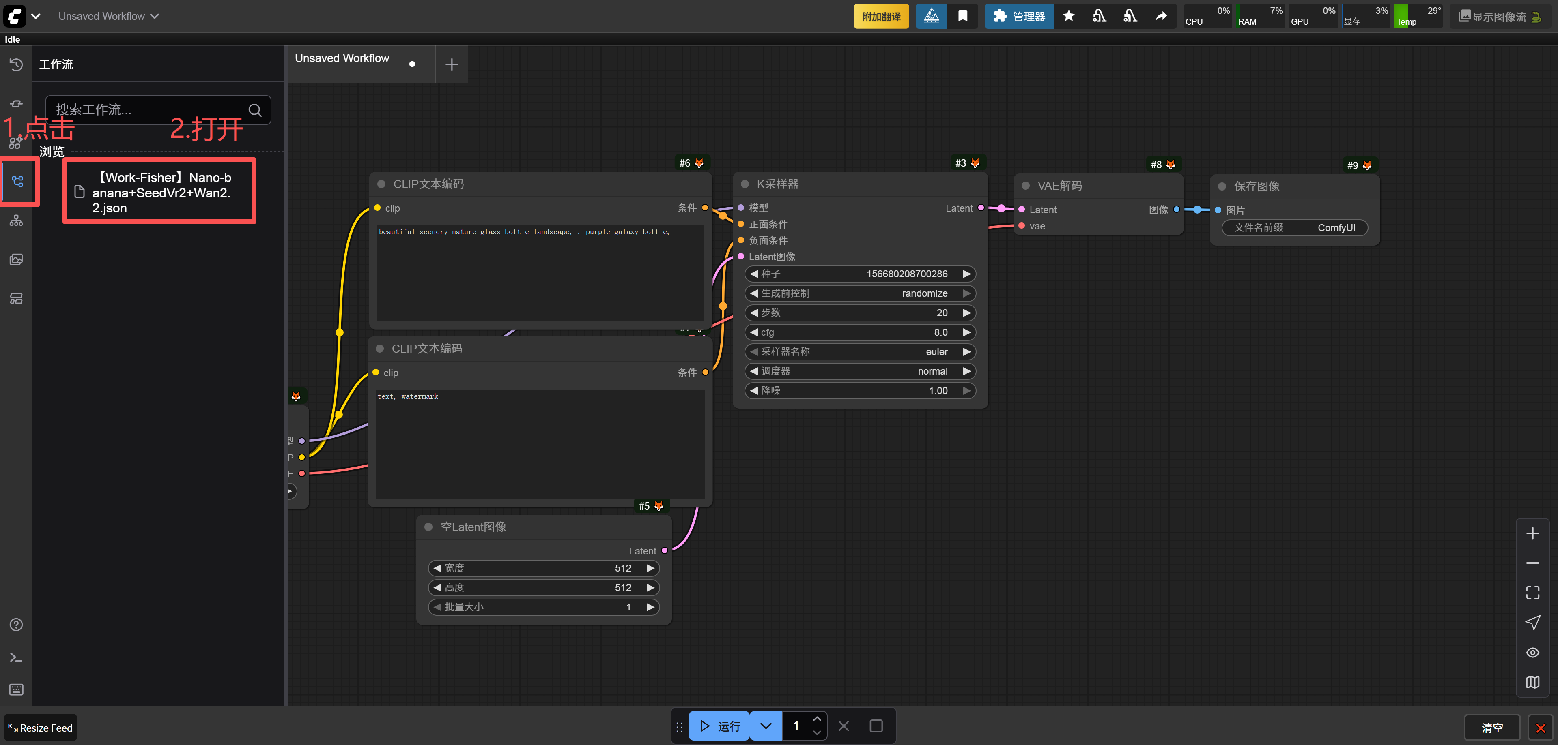Click the beautiful scenery prompt text area
1558x745 pixels.
point(540,273)
